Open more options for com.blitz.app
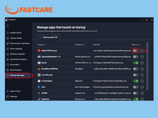This screenshot has height=118, width=158. click(x=142, y=75)
